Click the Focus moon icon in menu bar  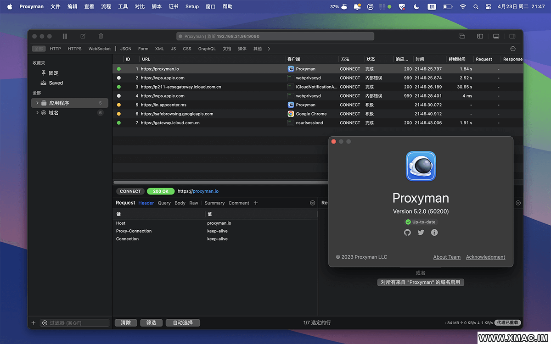(x=416, y=7)
